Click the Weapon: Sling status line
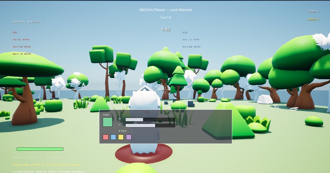Image resolution: width=330 pixels, height=173 pixels. [x=46, y=164]
